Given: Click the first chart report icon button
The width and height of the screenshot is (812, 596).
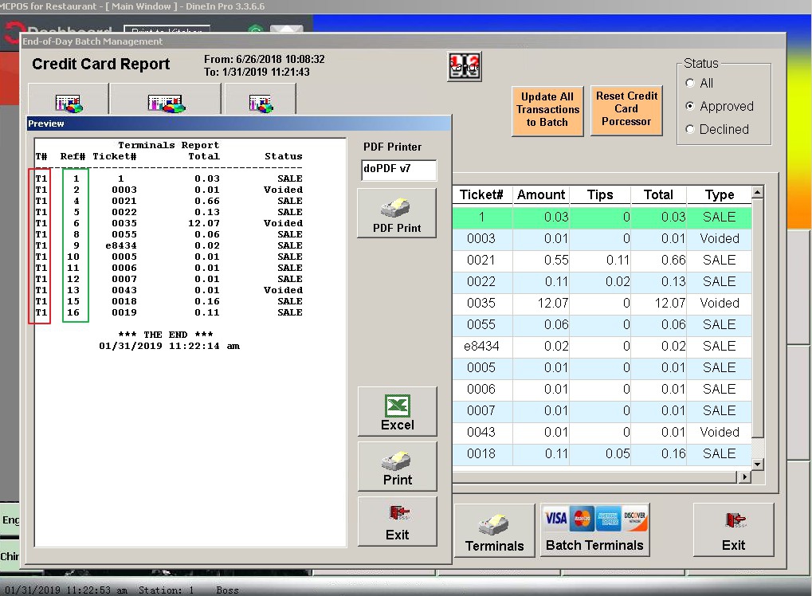Looking at the screenshot, I should (x=69, y=100).
